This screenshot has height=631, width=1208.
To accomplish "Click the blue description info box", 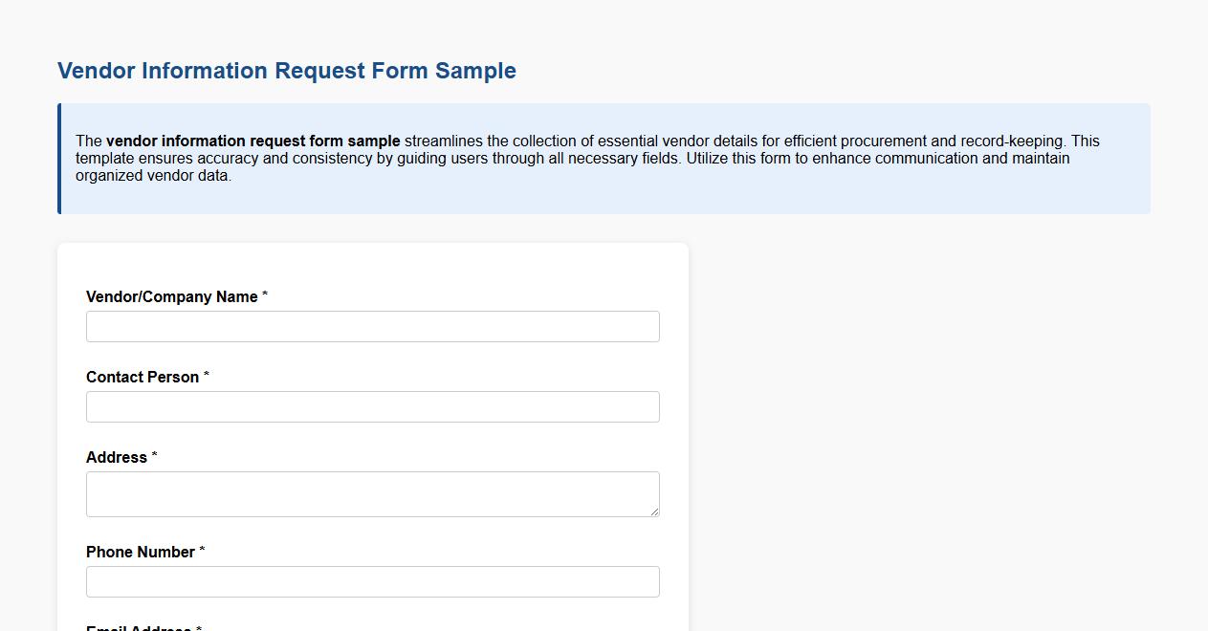I will coord(603,158).
